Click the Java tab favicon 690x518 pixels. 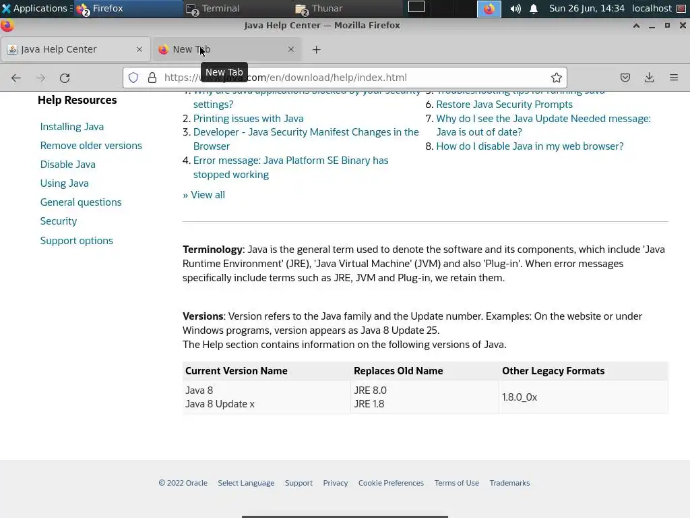12,49
